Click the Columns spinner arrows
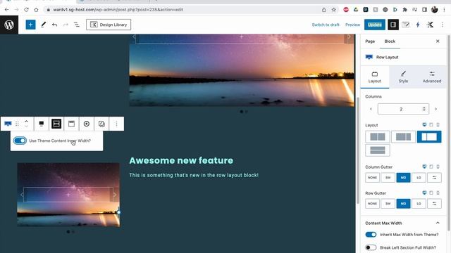The image size is (451, 253). click(424, 109)
